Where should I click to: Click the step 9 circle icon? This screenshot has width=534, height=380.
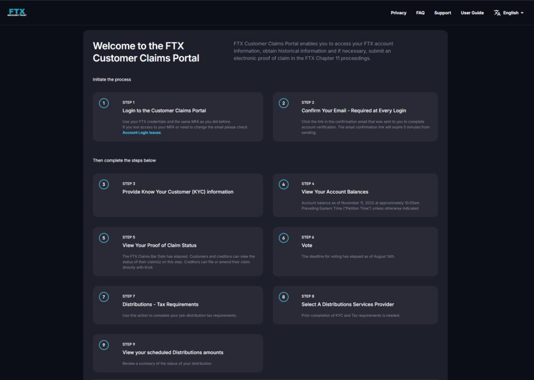(104, 345)
